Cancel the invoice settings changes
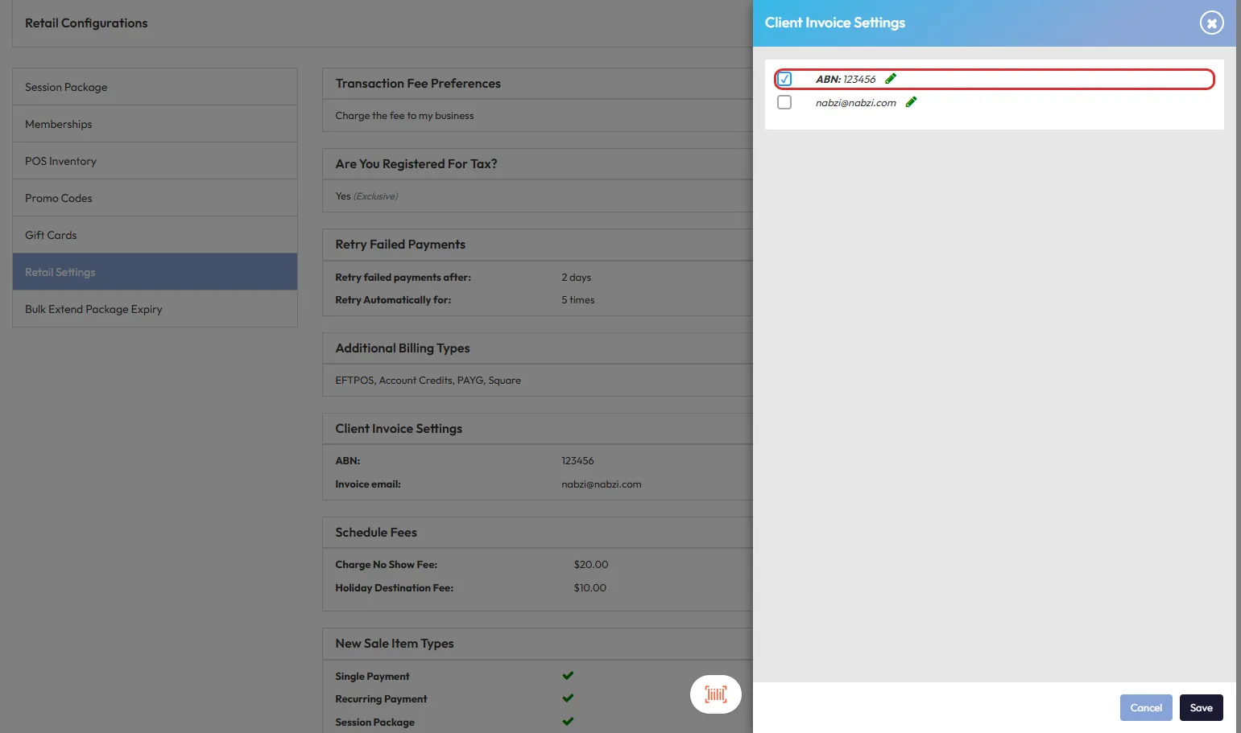This screenshot has height=733, width=1241. point(1145,708)
